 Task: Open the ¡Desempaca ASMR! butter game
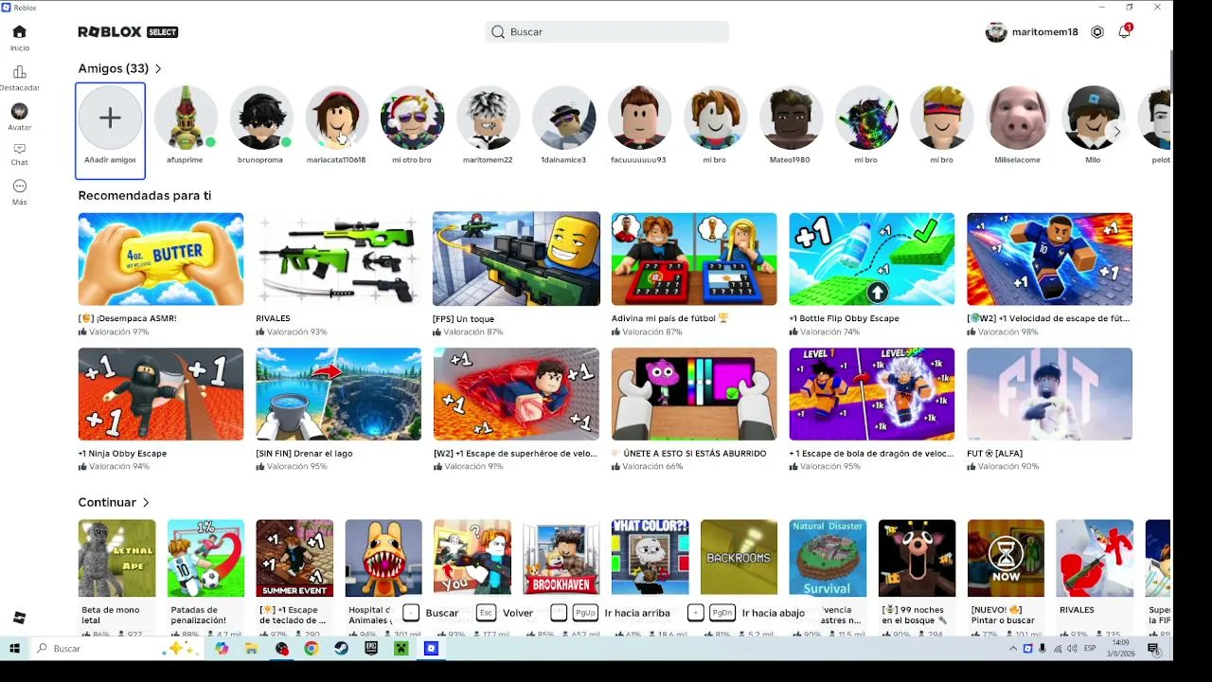[x=161, y=260]
